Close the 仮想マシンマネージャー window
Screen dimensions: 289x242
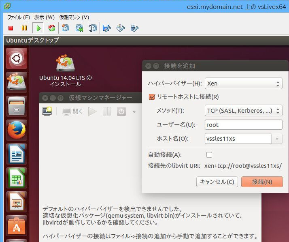[x=45, y=98]
